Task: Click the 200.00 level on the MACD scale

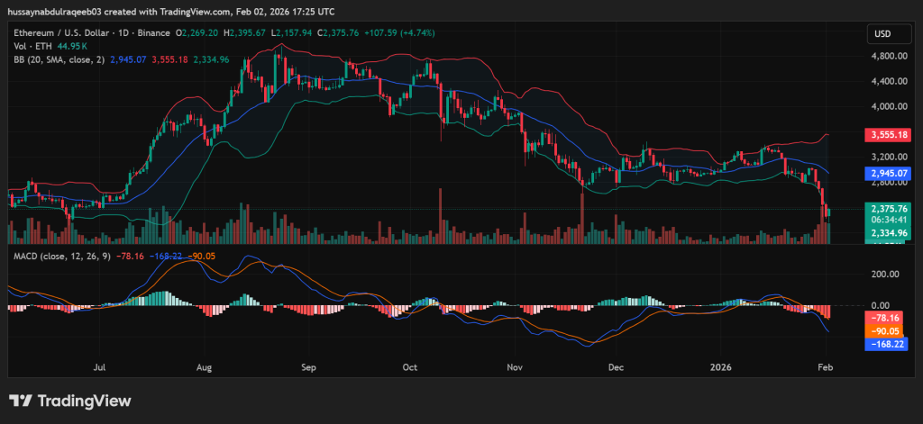Action: (x=885, y=275)
